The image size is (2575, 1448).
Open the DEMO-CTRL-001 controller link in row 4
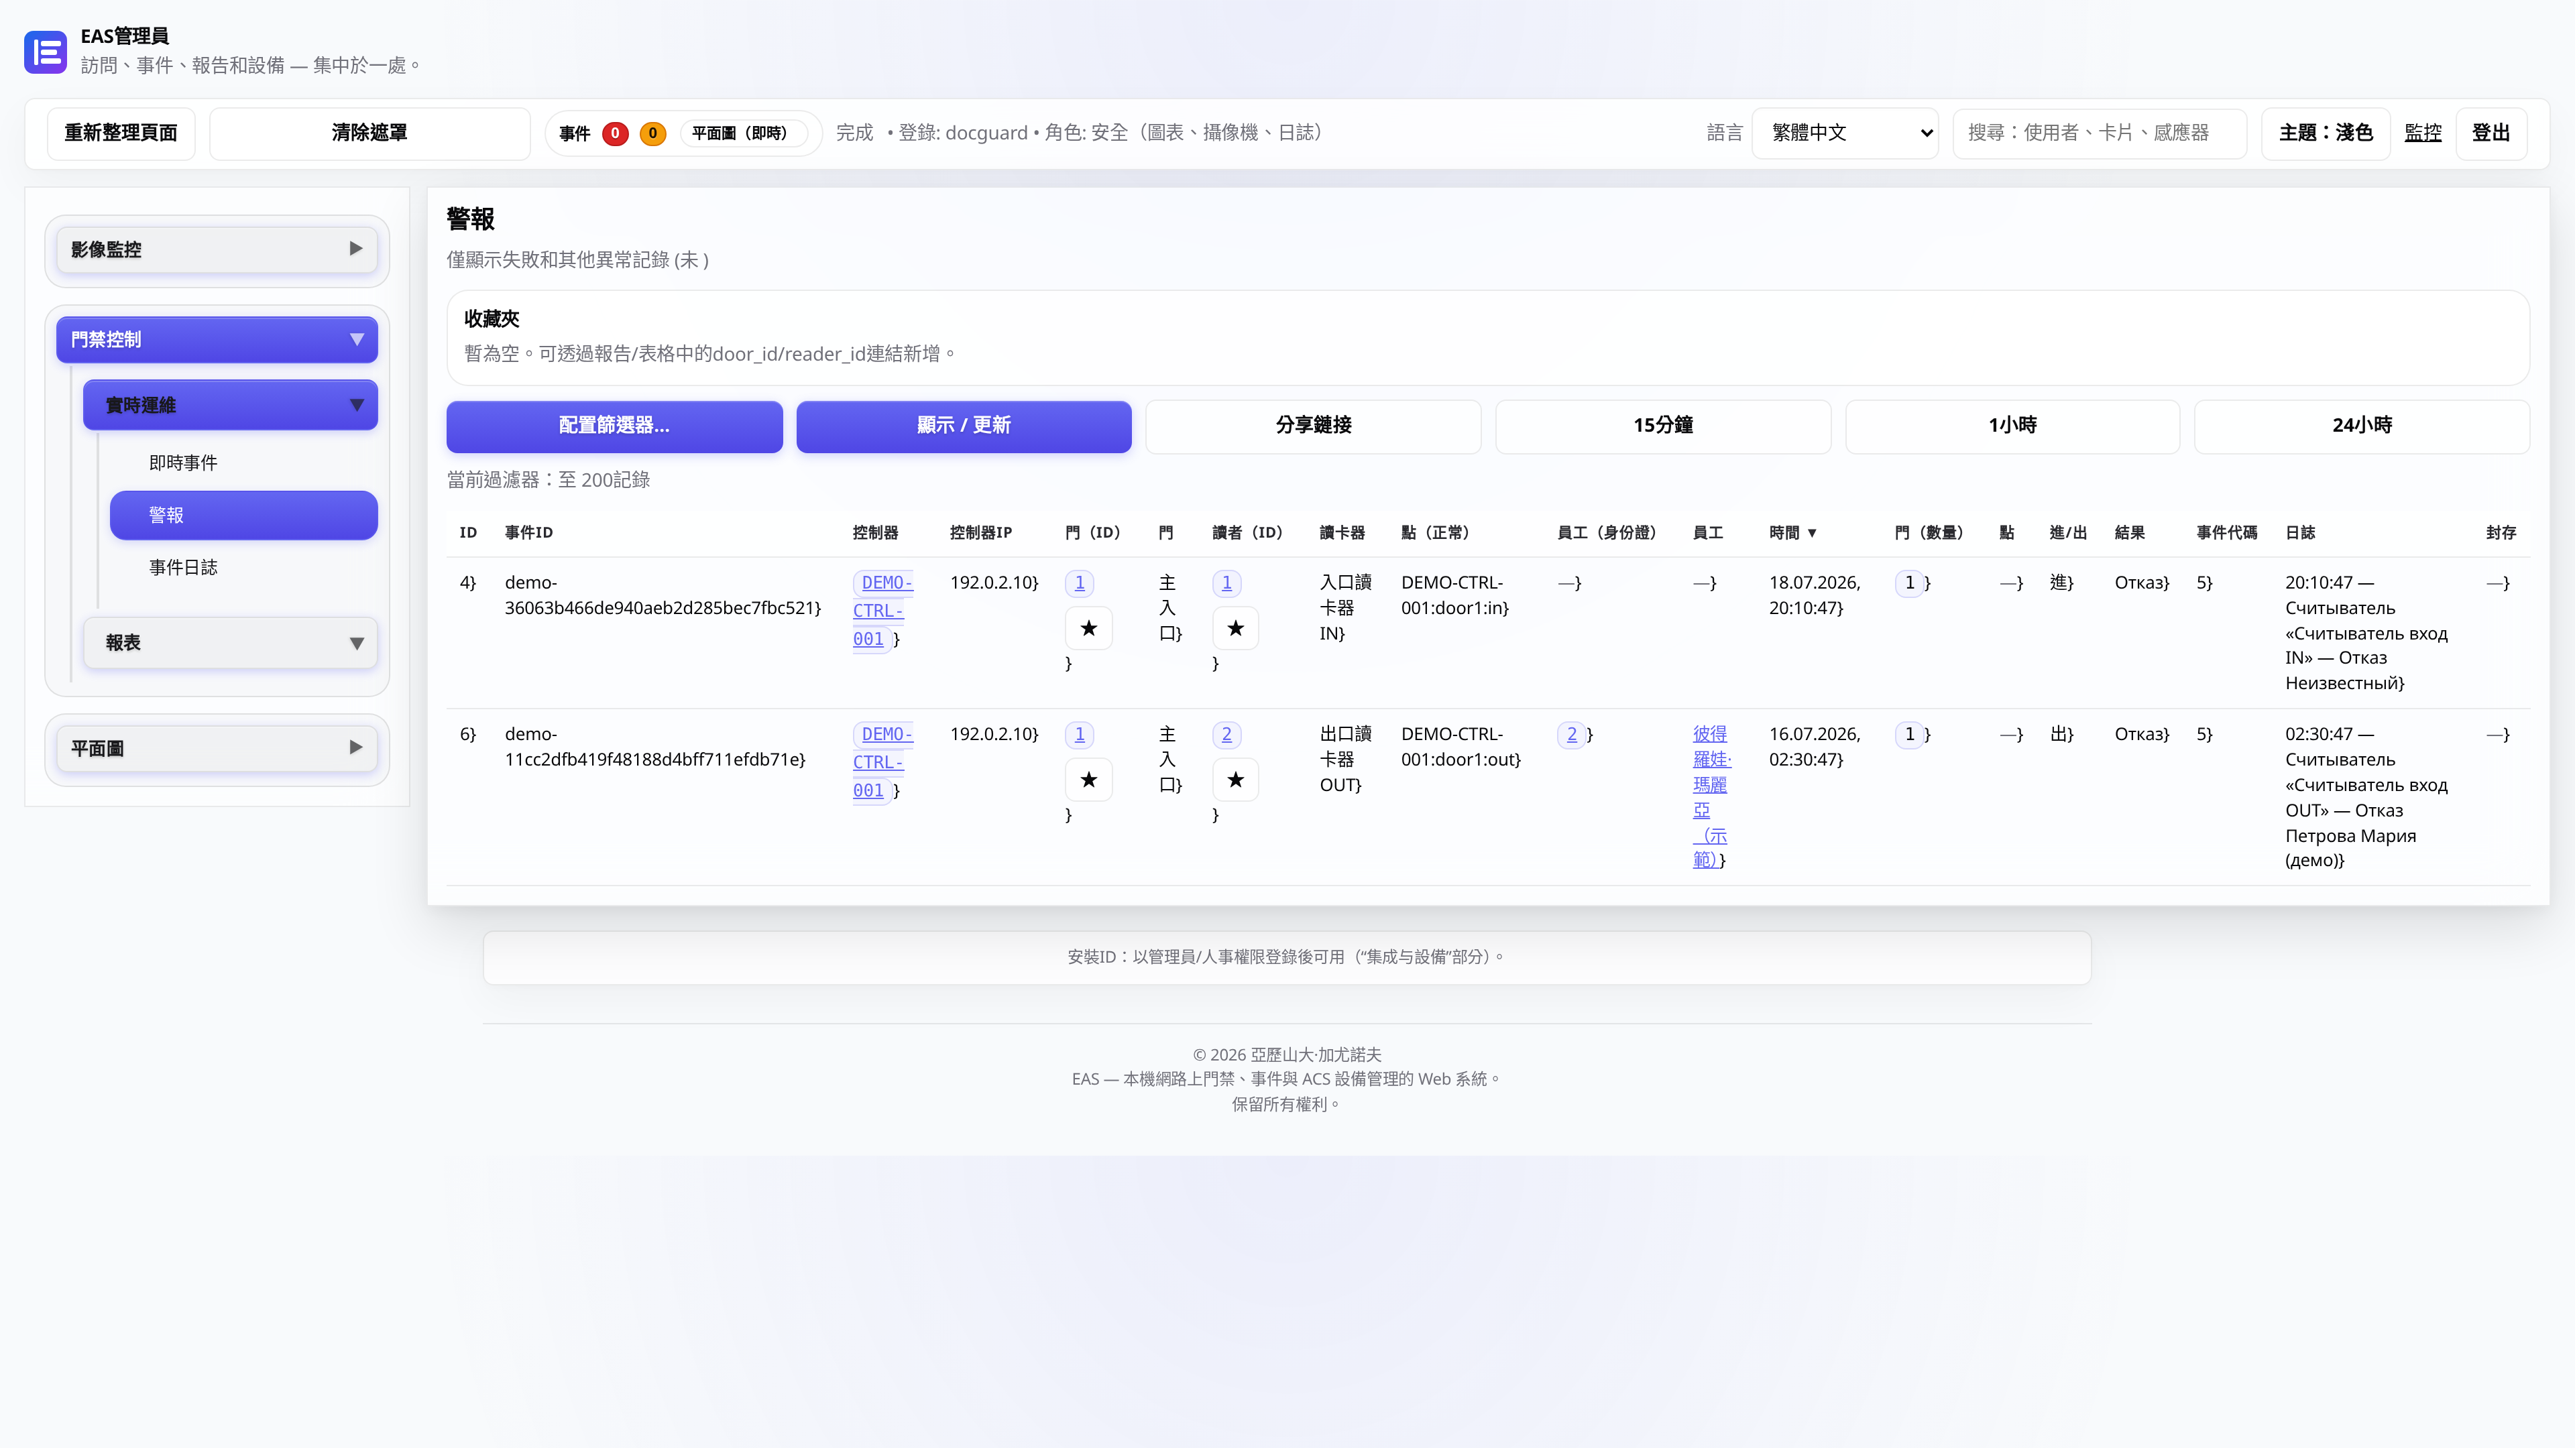pyautogui.click(x=878, y=611)
